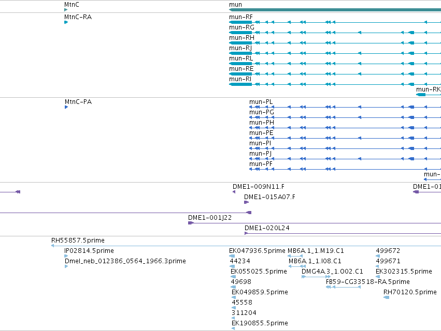Select the mun-PE protein label
441x331 pixels.
tap(261, 133)
